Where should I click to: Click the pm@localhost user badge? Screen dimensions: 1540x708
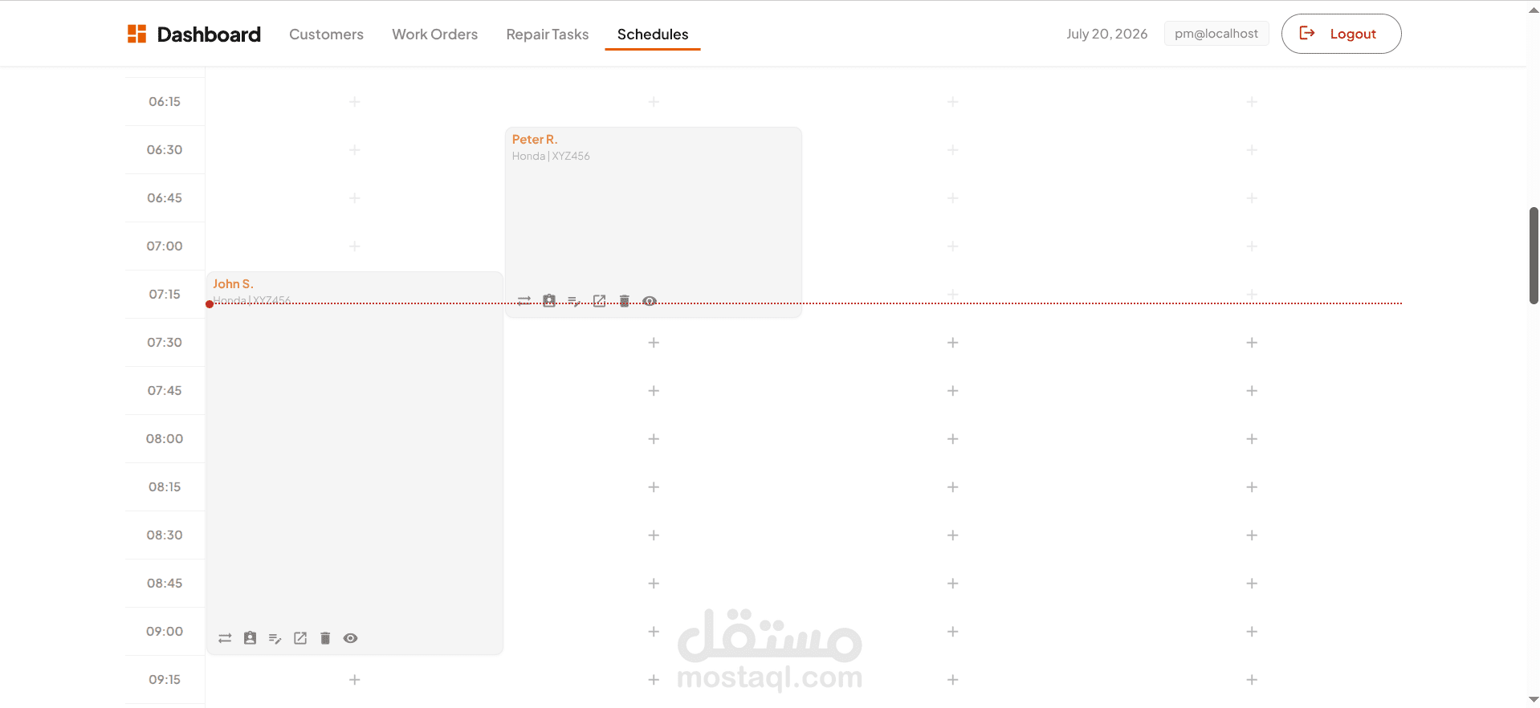click(1216, 34)
